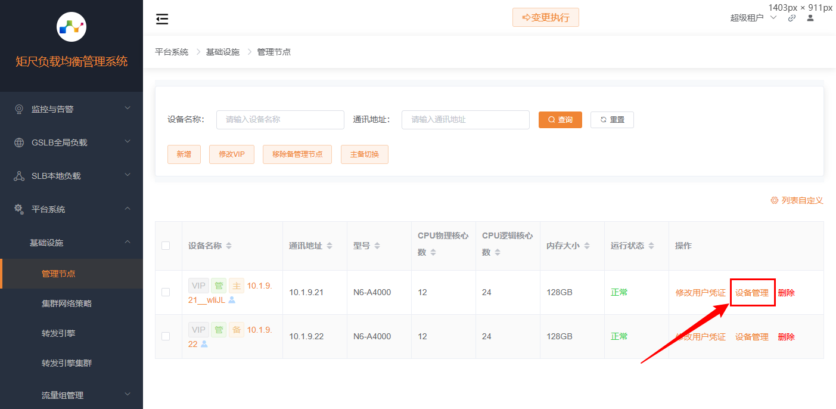Check the checkbox for device 10.1.9.22

(x=166, y=336)
